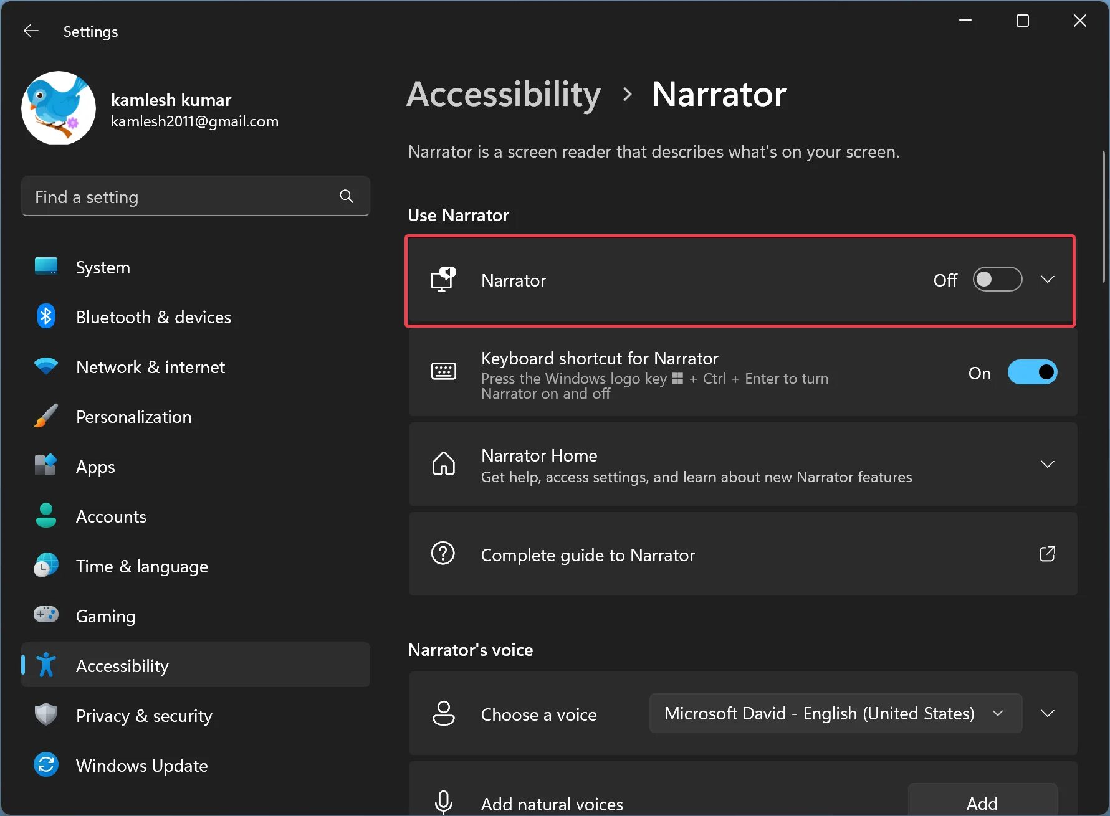Expand the Narrator Home section
1110x816 pixels.
[1048, 464]
